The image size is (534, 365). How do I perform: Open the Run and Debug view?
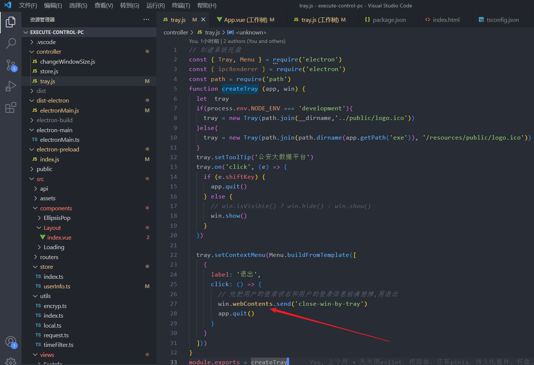[11, 86]
